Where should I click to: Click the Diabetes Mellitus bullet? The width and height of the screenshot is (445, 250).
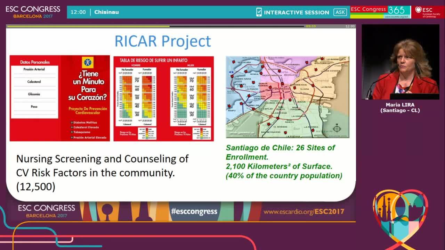tap(84, 123)
